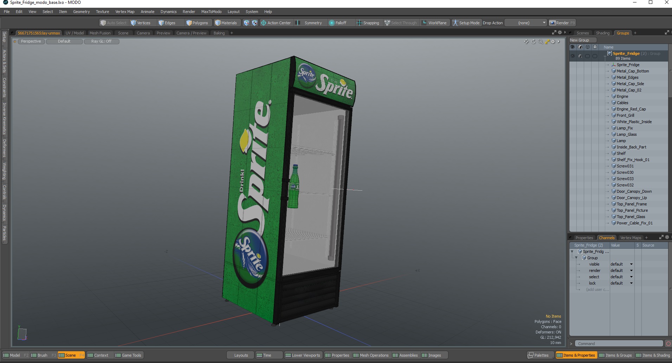Click the viewport zoom magnifier icon
The height and width of the screenshot is (363, 672).
coord(540,42)
